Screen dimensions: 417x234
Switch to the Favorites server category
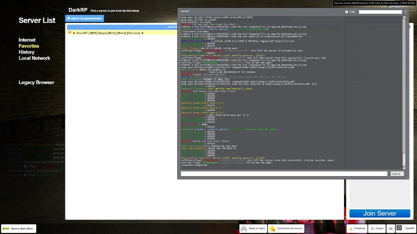point(29,46)
